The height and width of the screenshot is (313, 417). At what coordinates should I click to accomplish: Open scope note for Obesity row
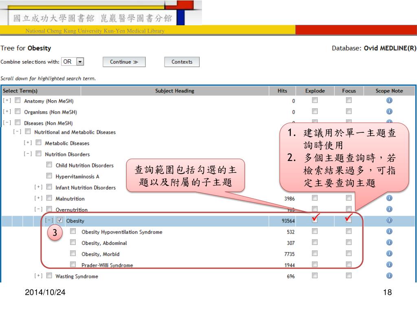(389, 220)
